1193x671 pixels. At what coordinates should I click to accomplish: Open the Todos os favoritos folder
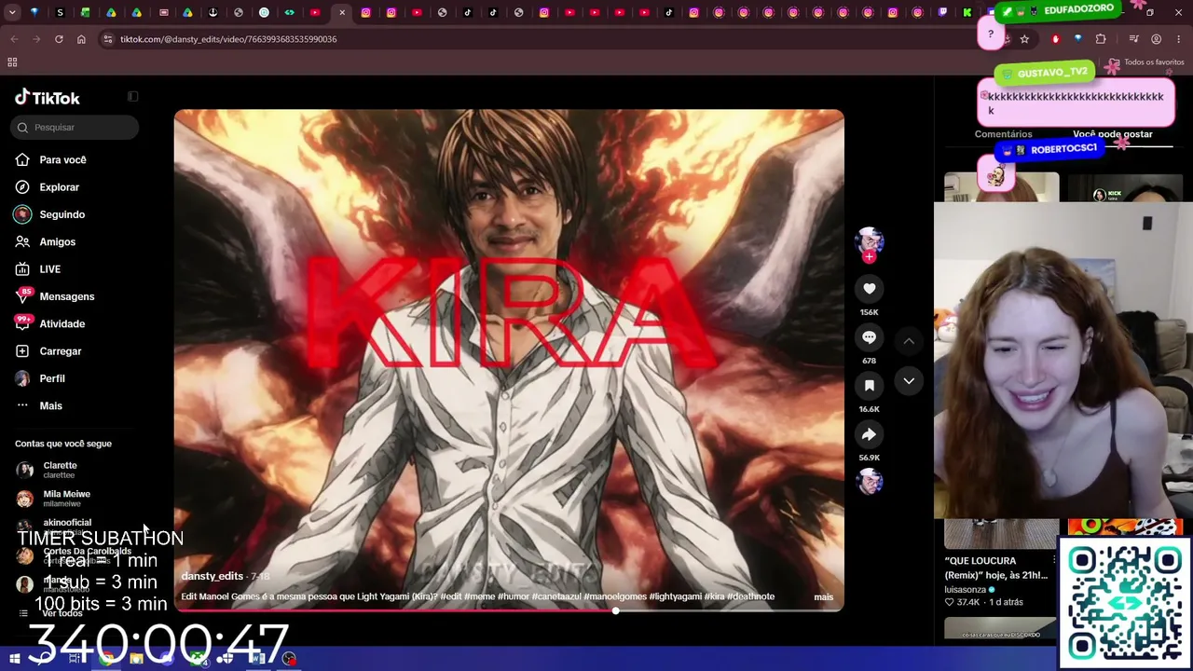(x=1145, y=62)
